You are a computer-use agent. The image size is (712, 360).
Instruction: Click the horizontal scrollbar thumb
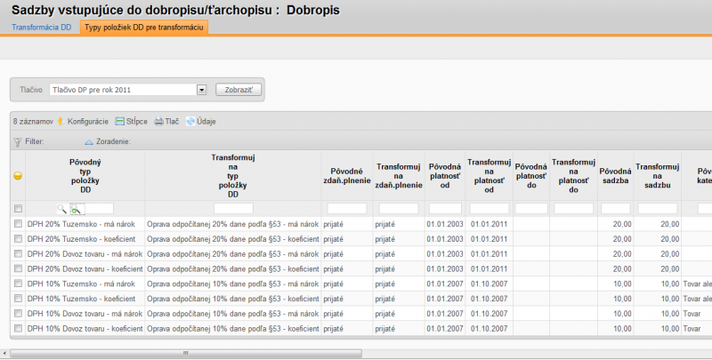pyautogui.click(x=186, y=353)
